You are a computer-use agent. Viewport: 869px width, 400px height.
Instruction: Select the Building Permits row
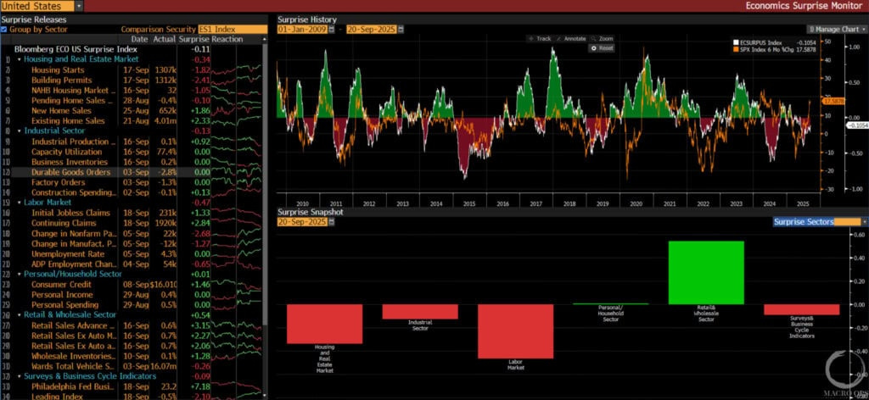pyautogui.click(x=133, y=81)
